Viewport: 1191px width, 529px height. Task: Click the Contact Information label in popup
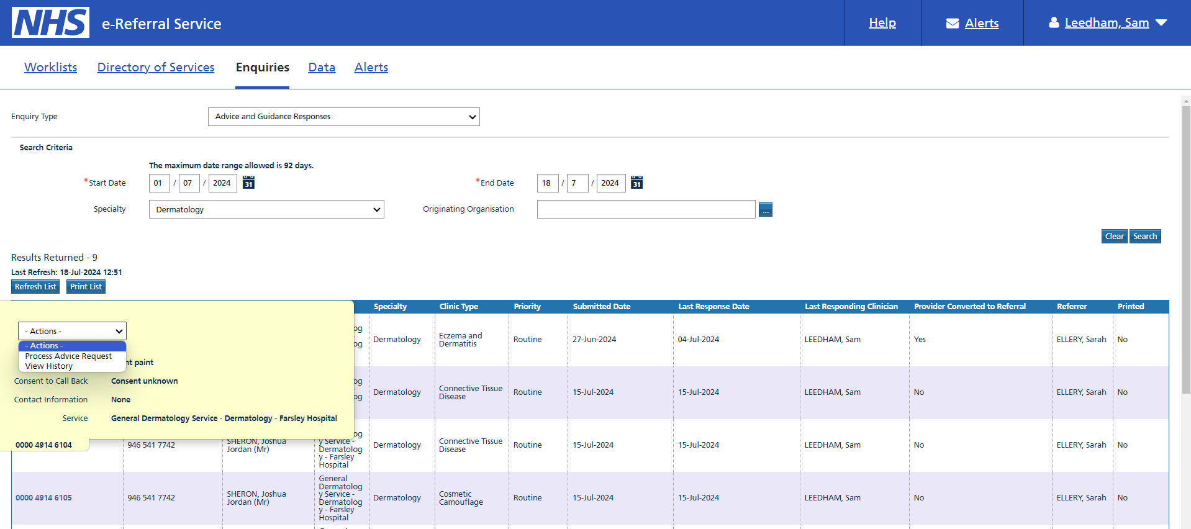51,400
